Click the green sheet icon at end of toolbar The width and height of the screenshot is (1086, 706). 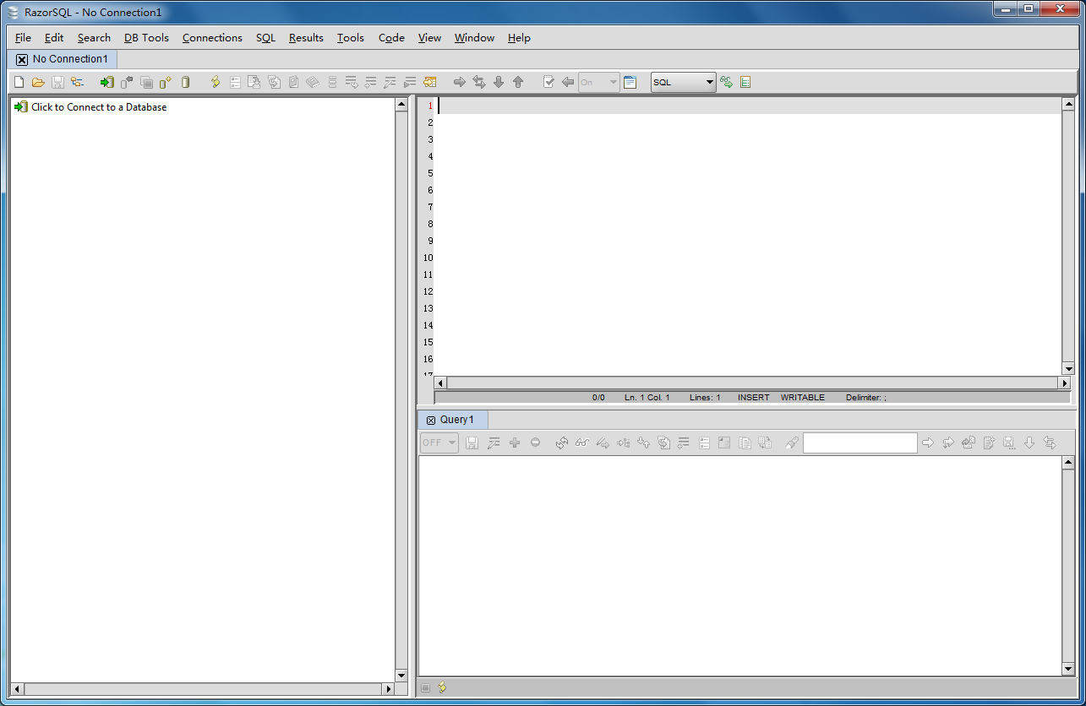pos(745,82)
